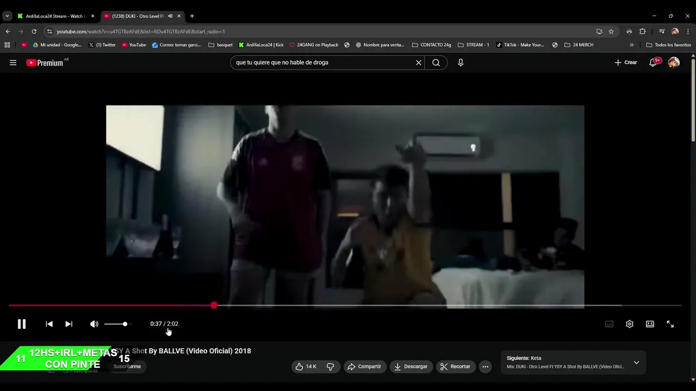The image size is (696, 391).
Task: Open the Mi unidad - Google bookmark
Action: click(x=57, y=45)
